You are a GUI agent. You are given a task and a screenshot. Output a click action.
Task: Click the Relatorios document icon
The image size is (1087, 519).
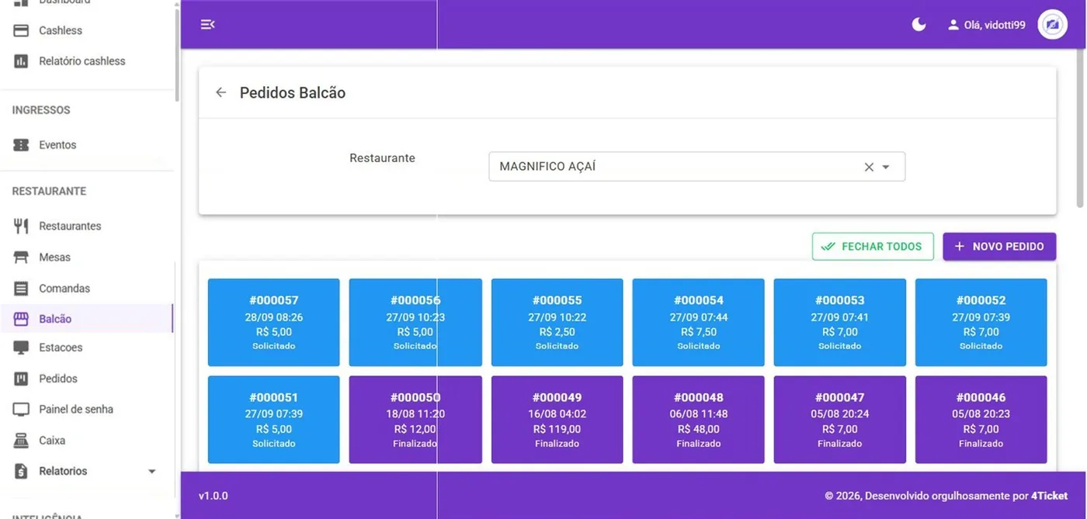tap(22, 471)
